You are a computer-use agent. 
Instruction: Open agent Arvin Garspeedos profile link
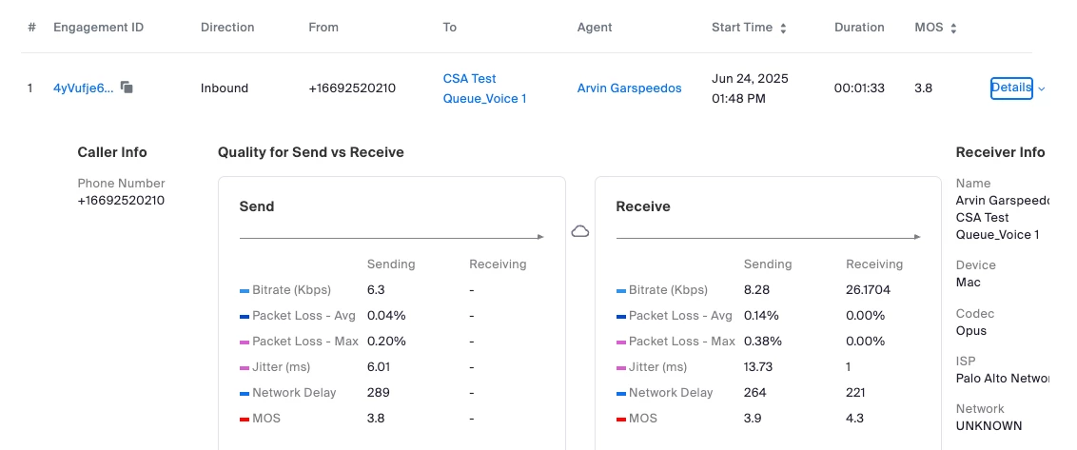[629, 88]
